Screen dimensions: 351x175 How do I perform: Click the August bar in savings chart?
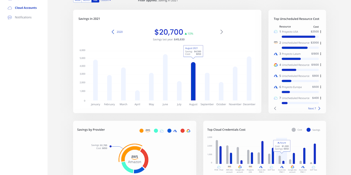[x=193, y=81]
